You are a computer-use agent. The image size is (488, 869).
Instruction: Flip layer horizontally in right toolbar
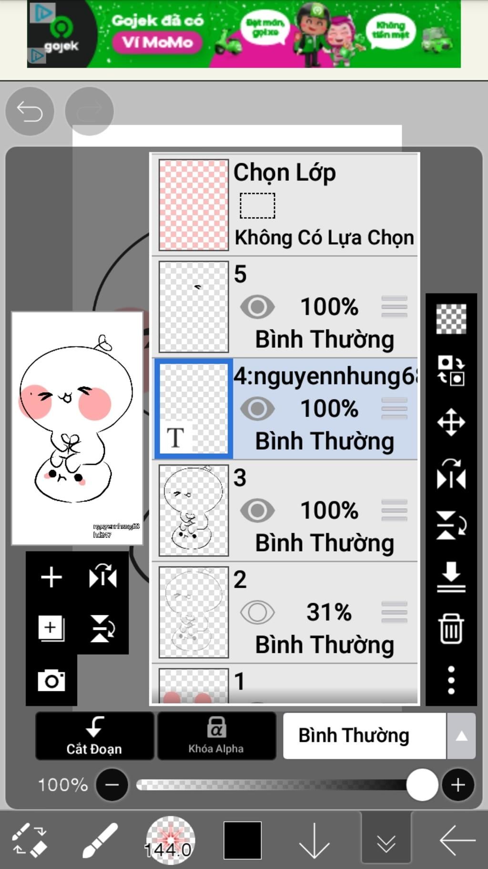[x=451, y=474]
